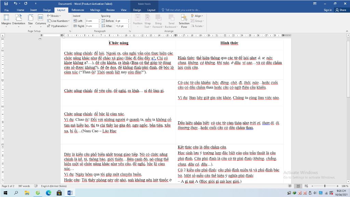Switch to the References tab
350x197 pixels.
[x=78, y=10]
